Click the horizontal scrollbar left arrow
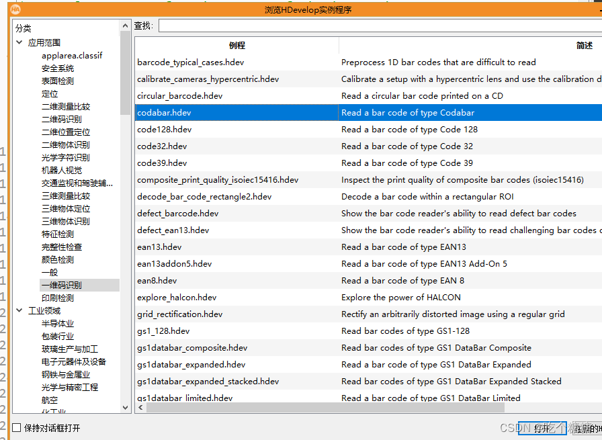 [140, 407]
